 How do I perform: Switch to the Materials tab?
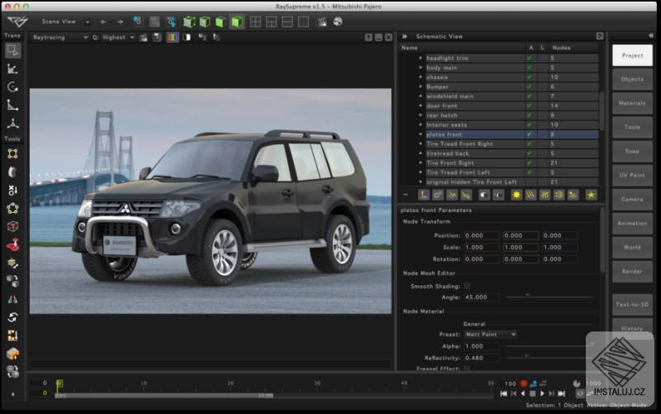click(632, 103)
